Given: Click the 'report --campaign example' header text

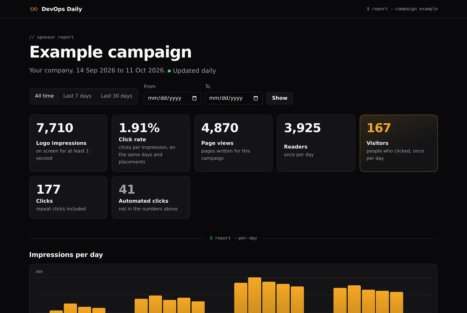Looking at the screenshot, I should tap(402, 9).
